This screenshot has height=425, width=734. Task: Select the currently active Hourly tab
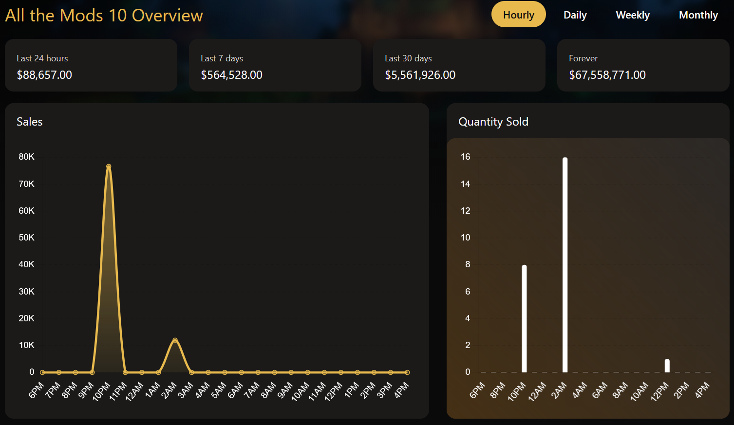pyautogui.click(x=518, y=15)
